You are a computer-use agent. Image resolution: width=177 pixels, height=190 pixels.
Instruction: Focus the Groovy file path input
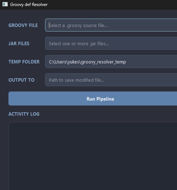pos(111,25)
